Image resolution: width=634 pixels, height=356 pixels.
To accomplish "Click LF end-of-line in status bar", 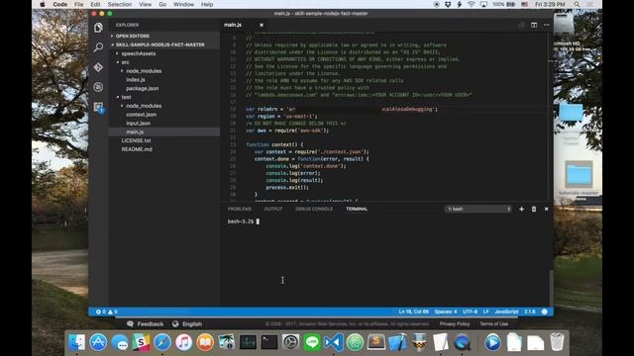I will (x=485, y=311).
